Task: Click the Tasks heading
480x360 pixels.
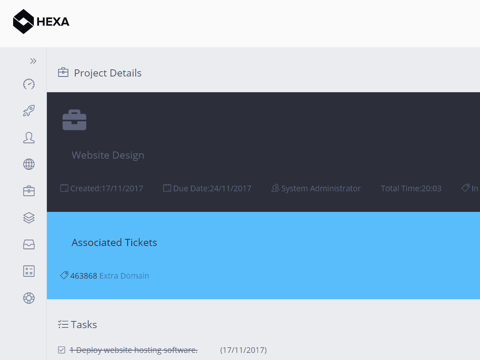Action: [x=84, y=325]
